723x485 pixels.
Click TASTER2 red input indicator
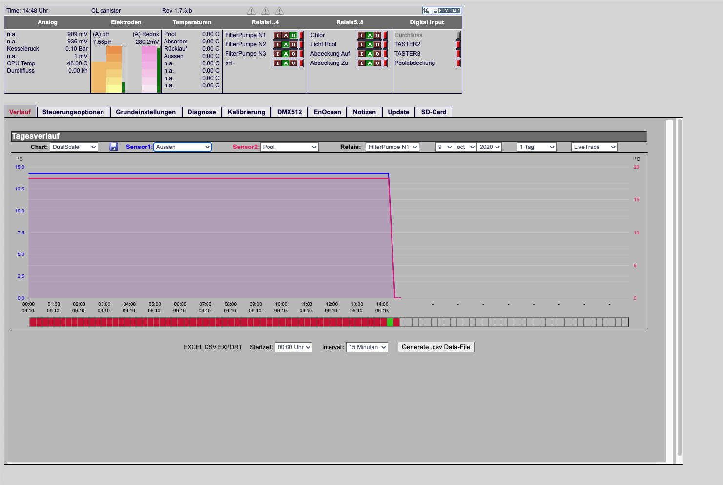point(458,44)
